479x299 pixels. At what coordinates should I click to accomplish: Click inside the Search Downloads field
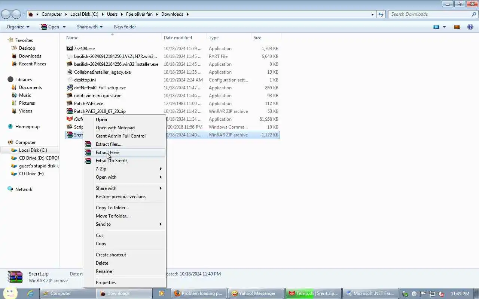[430, 14]
